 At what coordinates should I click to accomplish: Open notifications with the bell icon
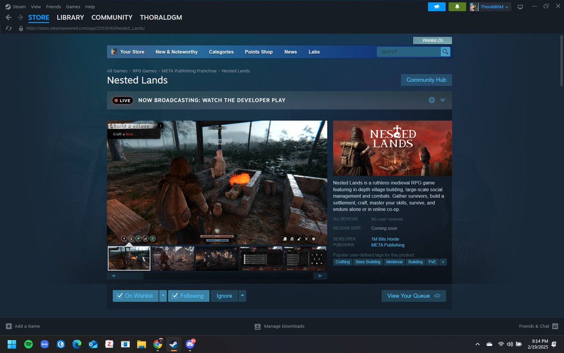click(457, 7)
